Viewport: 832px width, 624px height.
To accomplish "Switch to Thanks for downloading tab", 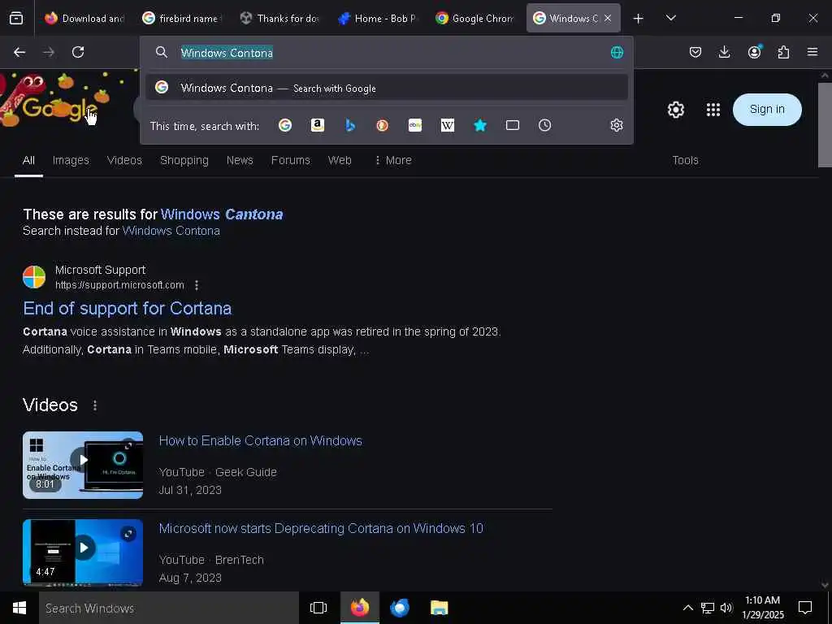I will (x=279, y=19).
